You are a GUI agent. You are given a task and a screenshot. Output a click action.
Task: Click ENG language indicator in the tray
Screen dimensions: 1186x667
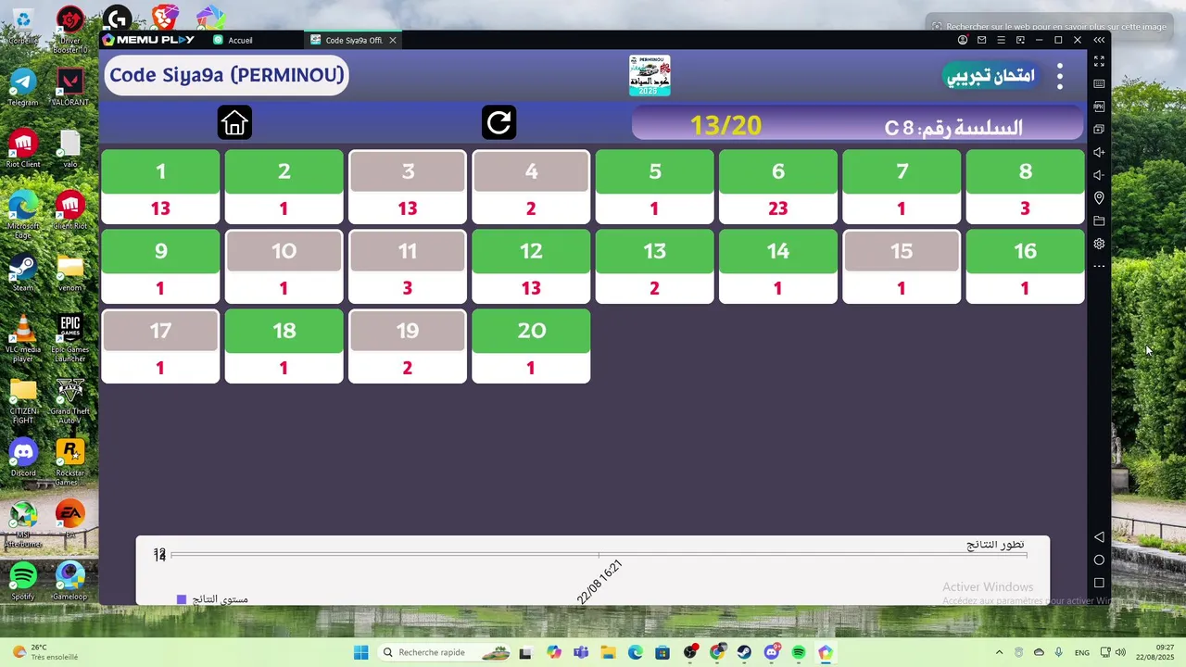click(1081, 652)
